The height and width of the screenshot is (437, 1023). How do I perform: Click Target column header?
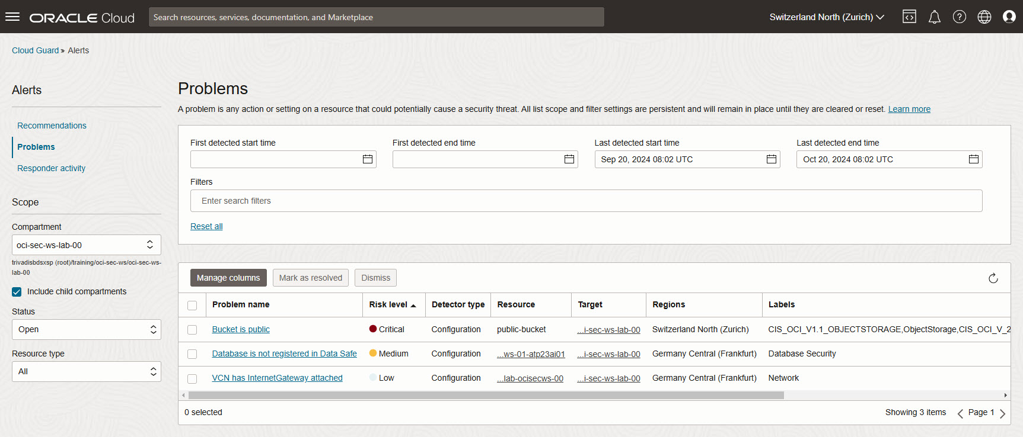[590, 304]
